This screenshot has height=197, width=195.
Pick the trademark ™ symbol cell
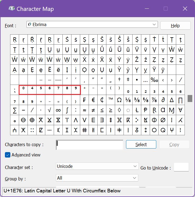[x=111, y=100]
